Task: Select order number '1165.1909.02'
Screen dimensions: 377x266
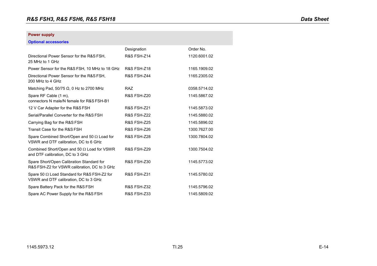Action: 201,69
